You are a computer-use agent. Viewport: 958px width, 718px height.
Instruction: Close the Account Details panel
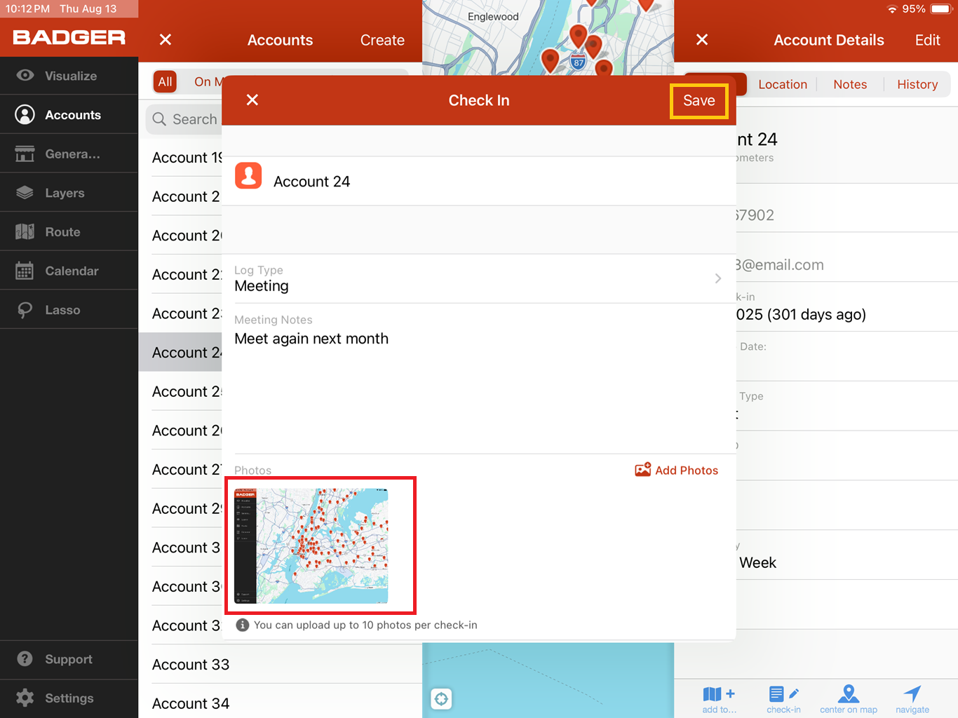pyautogui.click(x=702, y=40)
